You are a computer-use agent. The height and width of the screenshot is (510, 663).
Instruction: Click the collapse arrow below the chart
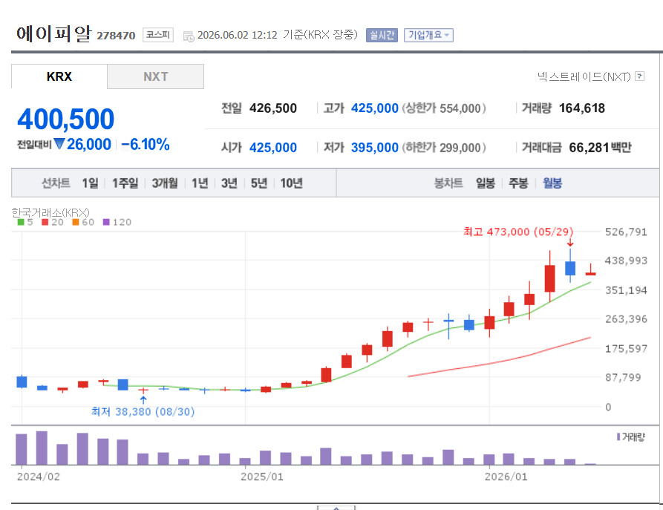pos(336,508)
